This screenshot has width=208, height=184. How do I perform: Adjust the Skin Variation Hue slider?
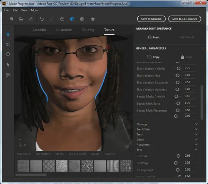pyautogui.click(x=177, y=76)
